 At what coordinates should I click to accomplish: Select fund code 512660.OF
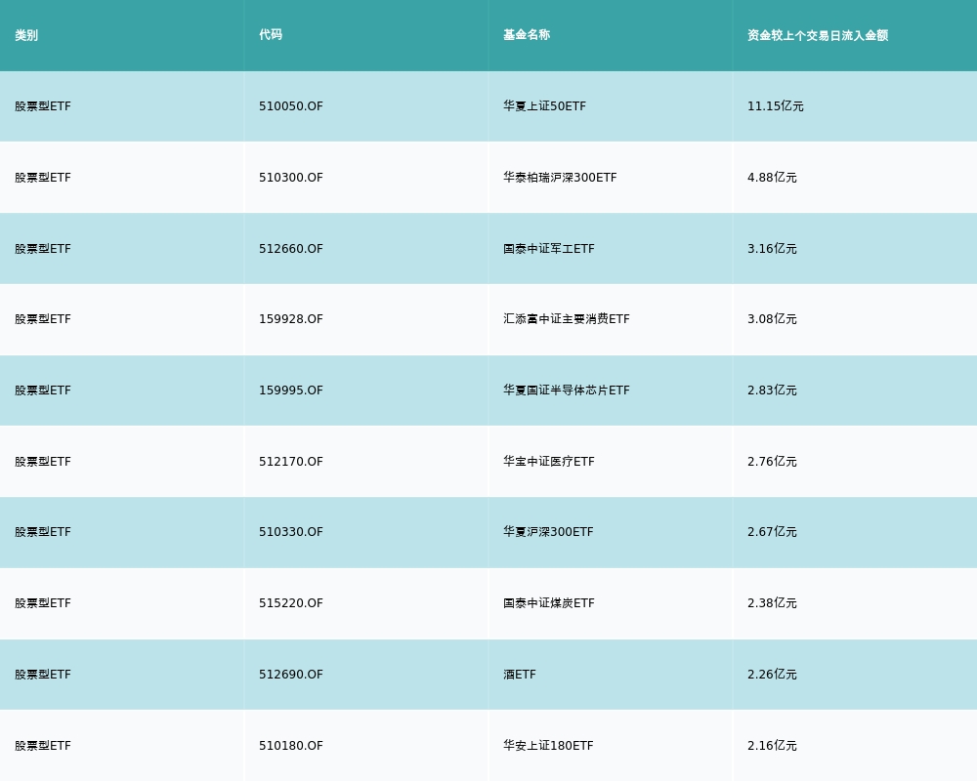(x=291, y=249)
